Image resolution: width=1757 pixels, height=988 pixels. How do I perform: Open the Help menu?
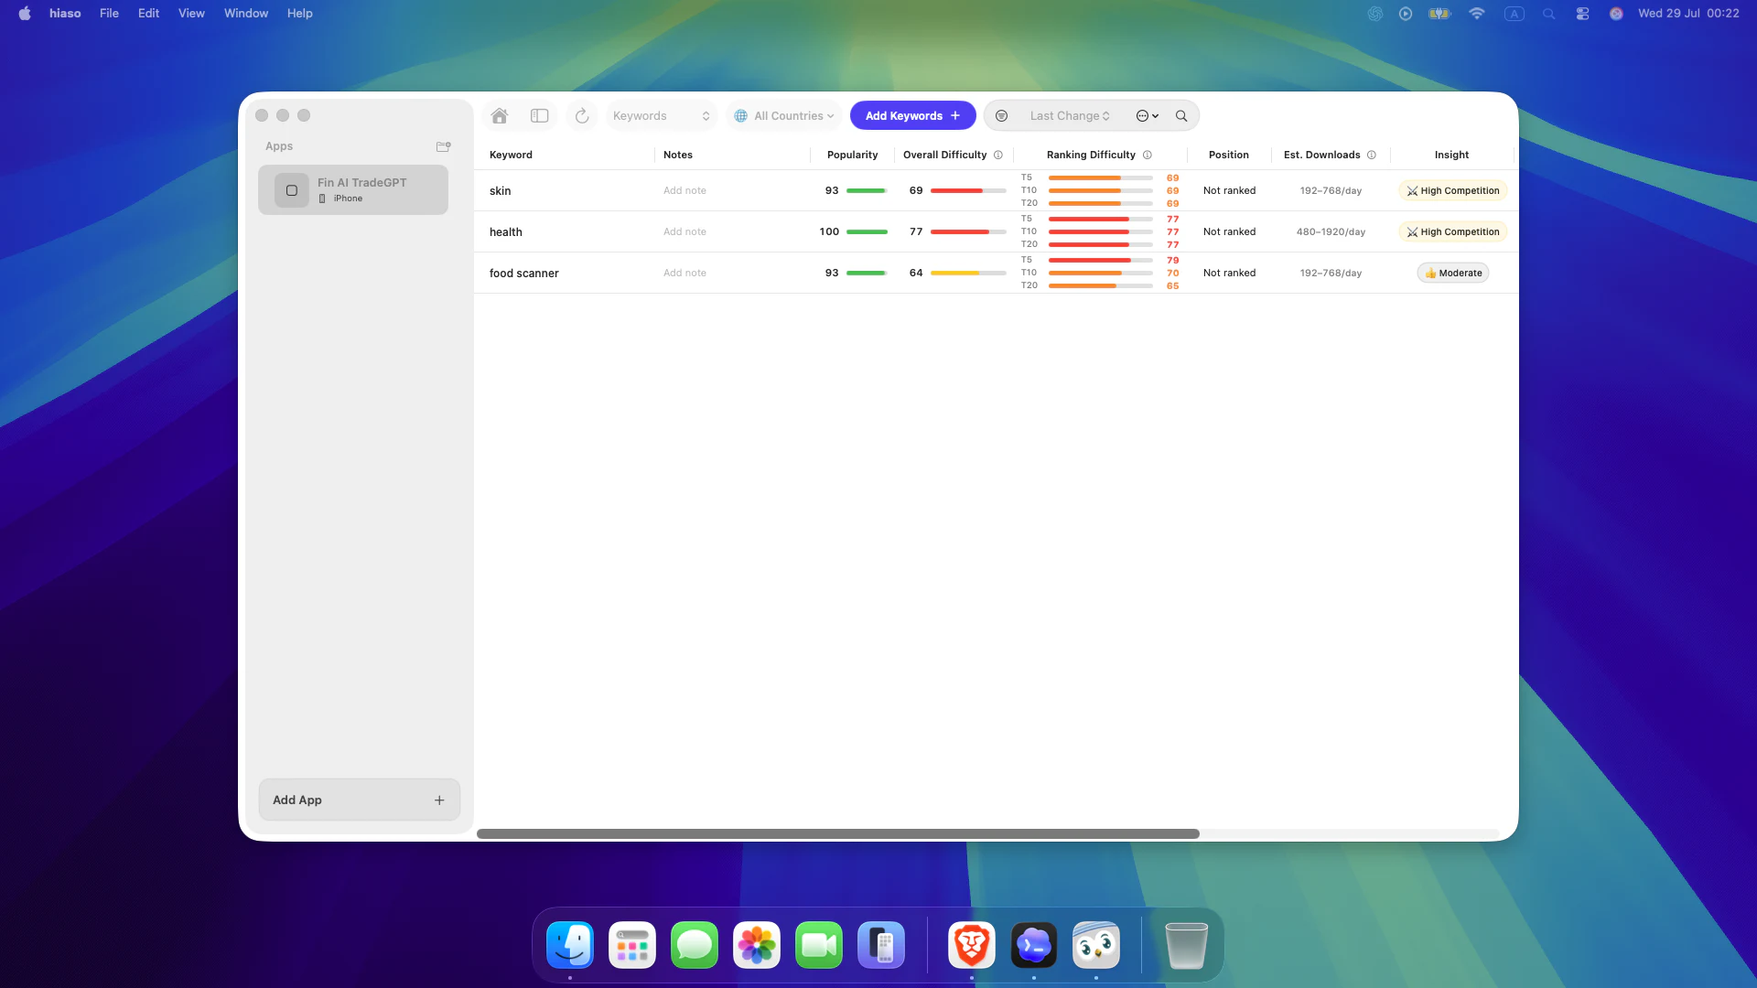[300, 13]
